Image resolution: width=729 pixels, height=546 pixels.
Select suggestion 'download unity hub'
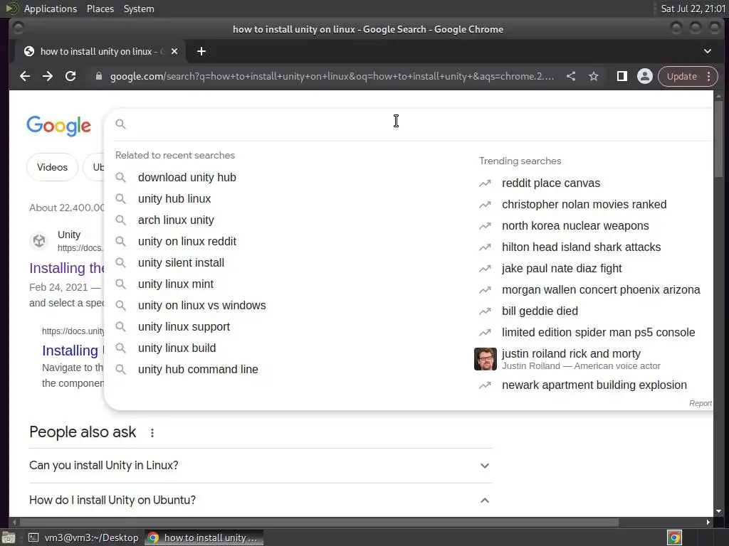[187, 177]
